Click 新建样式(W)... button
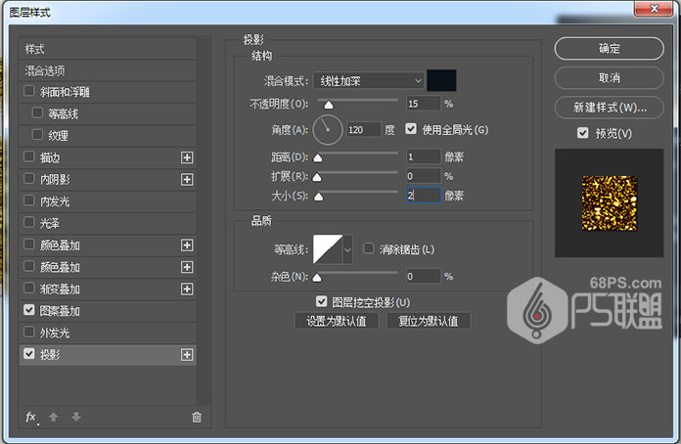681x444 pixels. point(609,108)
